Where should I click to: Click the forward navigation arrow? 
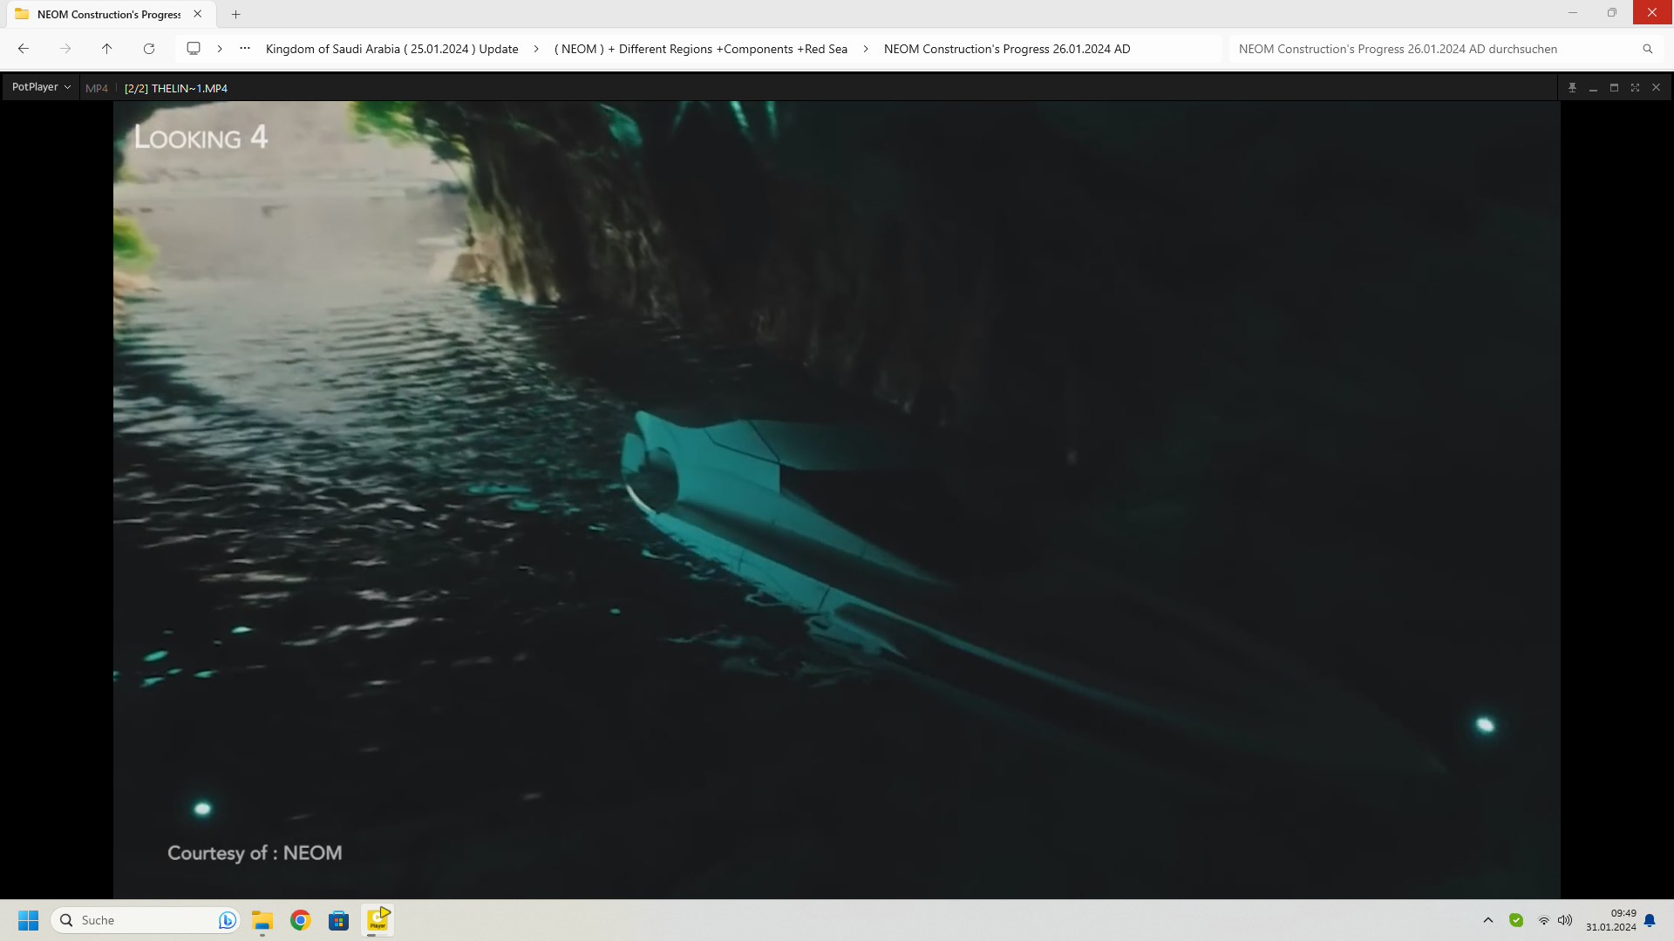(65, 49)
